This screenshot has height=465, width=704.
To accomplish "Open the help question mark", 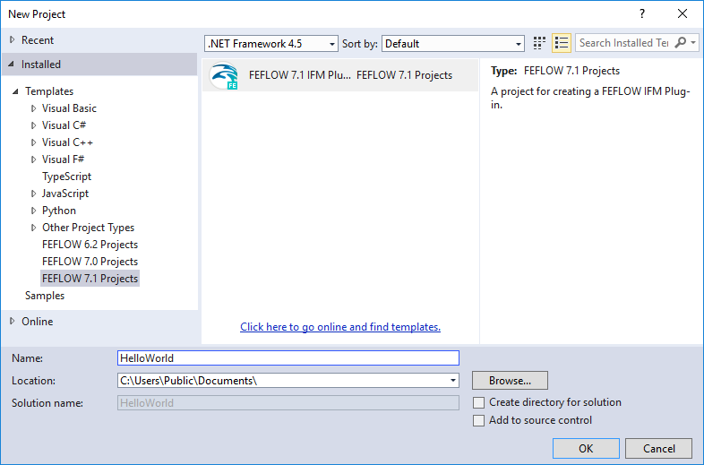I will [x=642, y=13].
